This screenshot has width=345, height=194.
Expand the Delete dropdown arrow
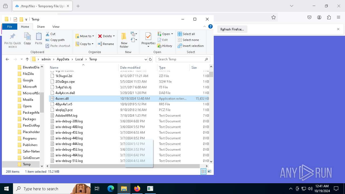click(114, 36)
